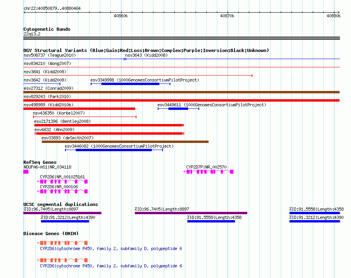Open the CYP2D7P NR_002570 gene glyph
Image resolution: width=351 pixels, height=278 pixels.
coord(208,172)
